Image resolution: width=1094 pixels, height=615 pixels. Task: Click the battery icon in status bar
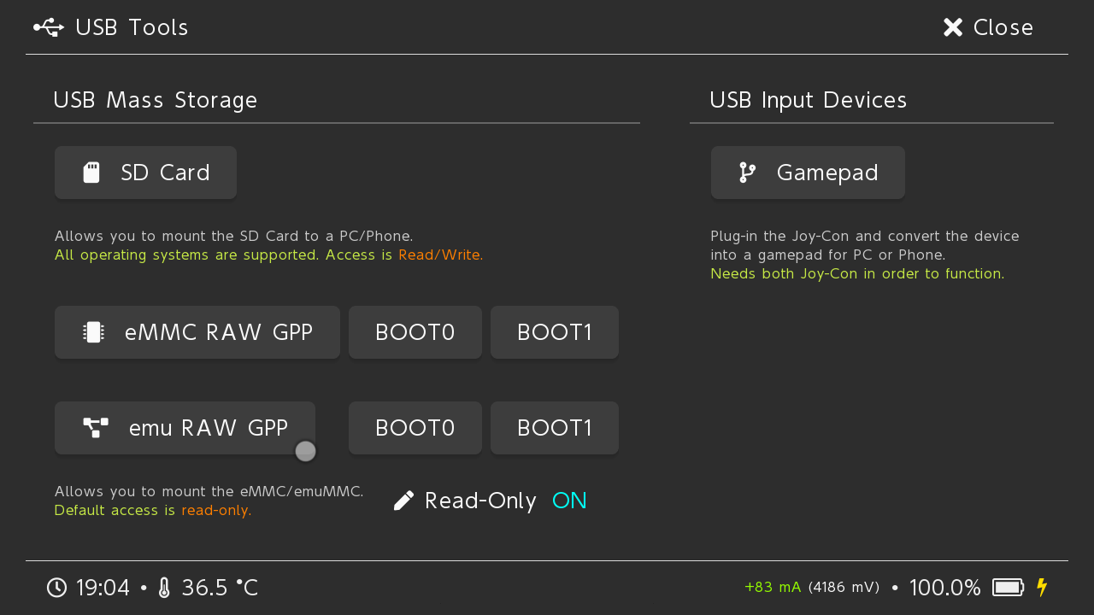(x=1009, y=588)
